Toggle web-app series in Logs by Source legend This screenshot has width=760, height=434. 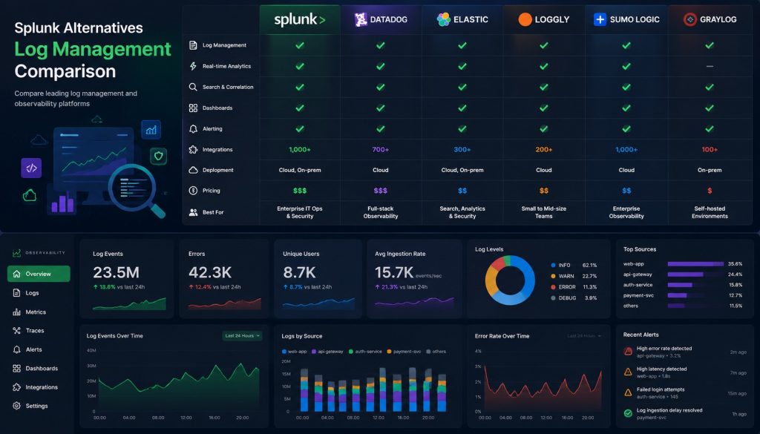click(294, 352)
